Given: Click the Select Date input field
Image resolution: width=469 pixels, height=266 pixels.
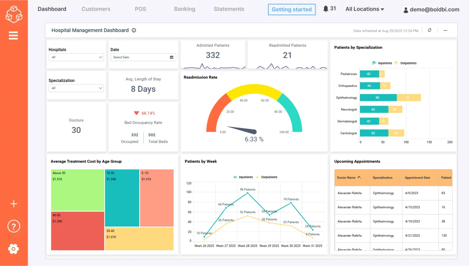Looking at the screenshot, I should click(141, 57).
